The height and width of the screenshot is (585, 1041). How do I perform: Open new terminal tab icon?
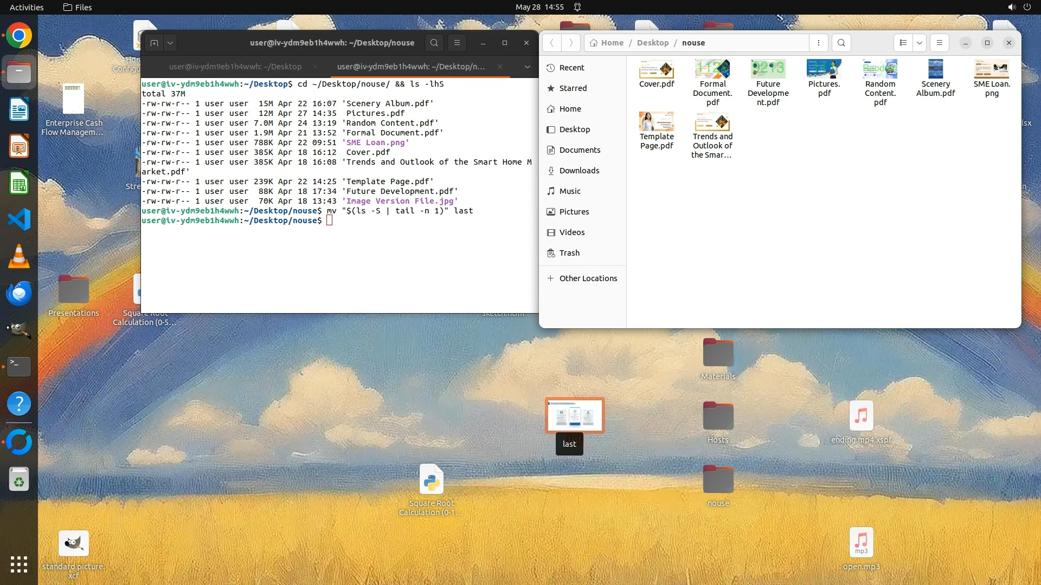pos(155,43)
